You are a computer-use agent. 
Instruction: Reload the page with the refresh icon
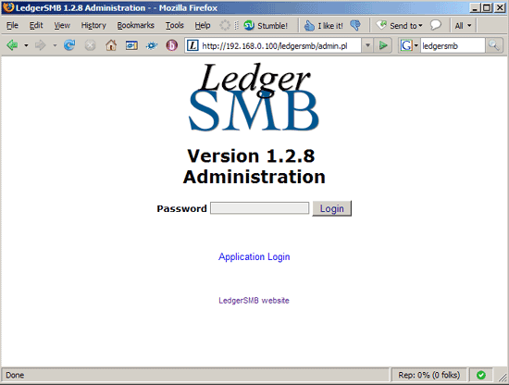coord(69,45)
